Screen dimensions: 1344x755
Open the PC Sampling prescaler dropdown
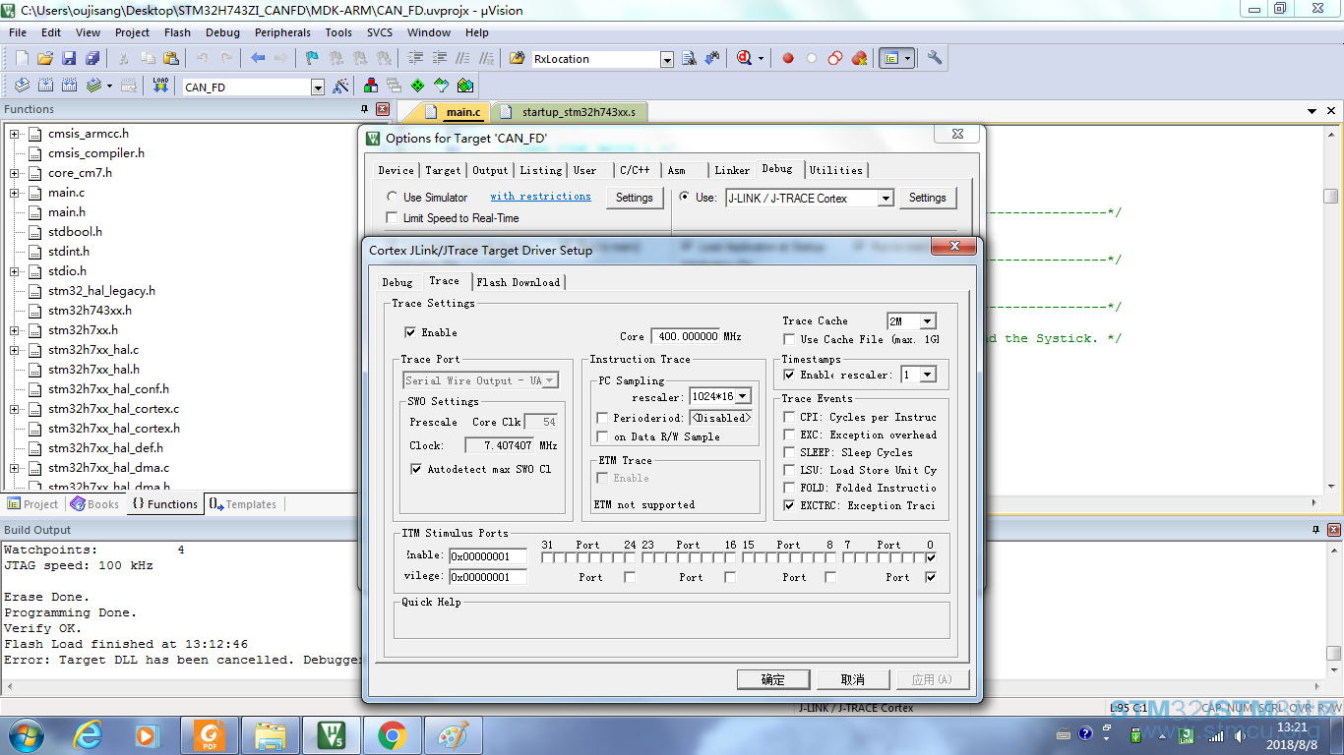click(x=743, y=397)
